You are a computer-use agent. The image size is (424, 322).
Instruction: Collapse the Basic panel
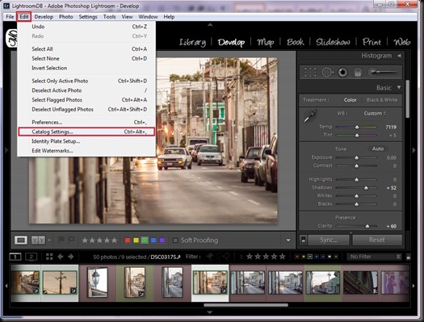coord(399,87)
